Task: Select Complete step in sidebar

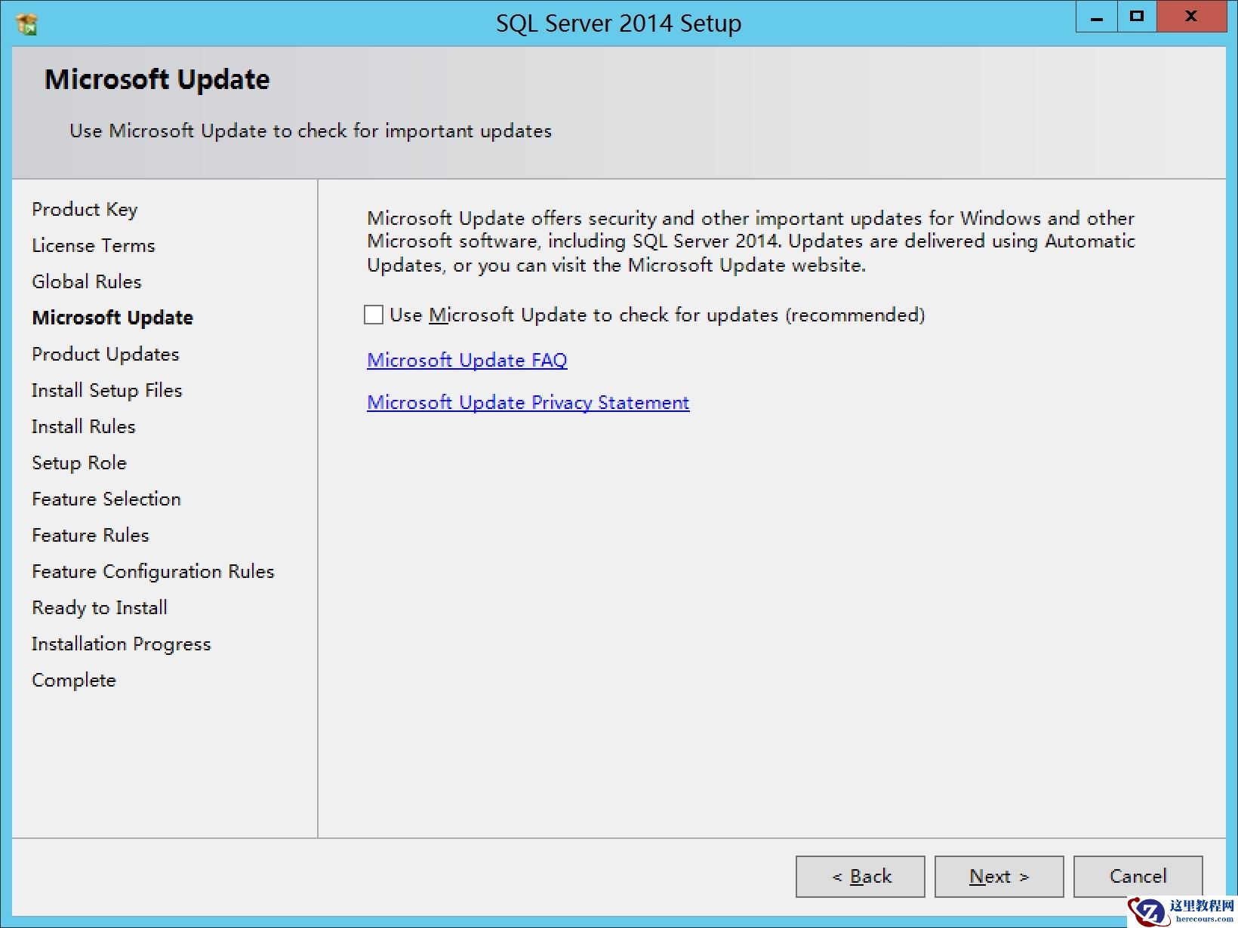Action: click(74, 681)
